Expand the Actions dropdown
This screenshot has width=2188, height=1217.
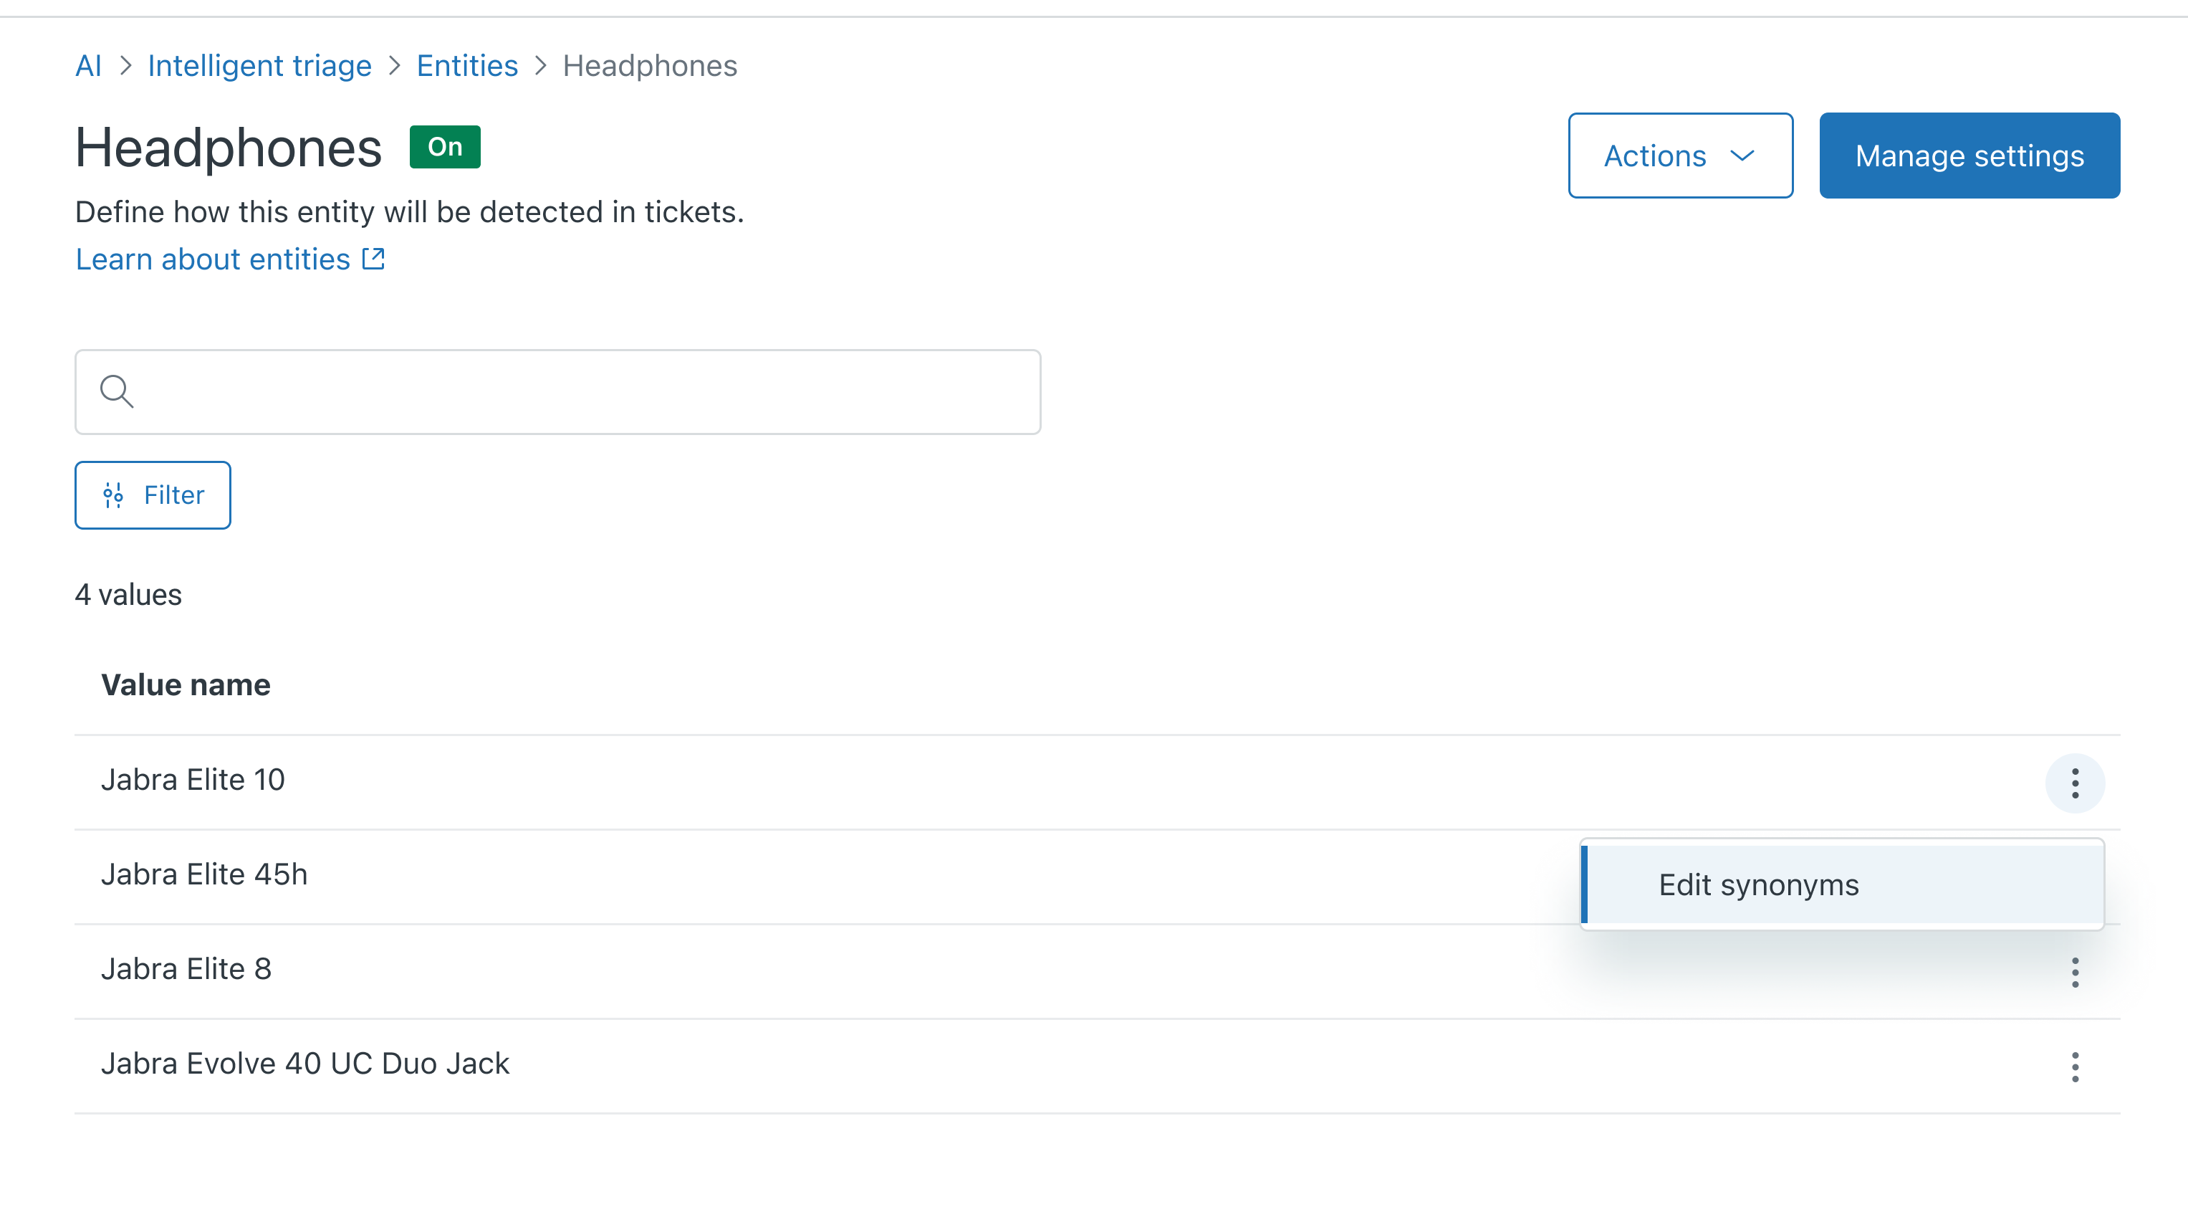[1680, 156]
